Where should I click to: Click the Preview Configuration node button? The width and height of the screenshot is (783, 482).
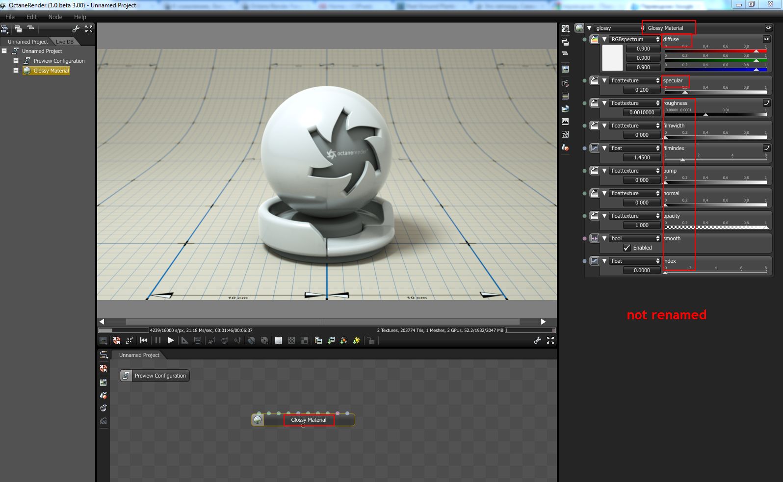155,376
